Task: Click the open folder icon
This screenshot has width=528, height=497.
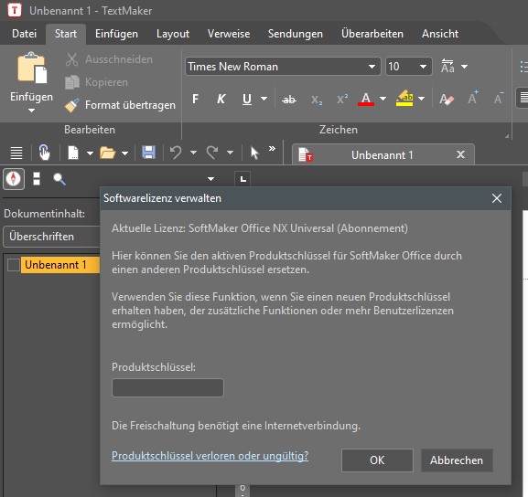Action: click(107, 153)
